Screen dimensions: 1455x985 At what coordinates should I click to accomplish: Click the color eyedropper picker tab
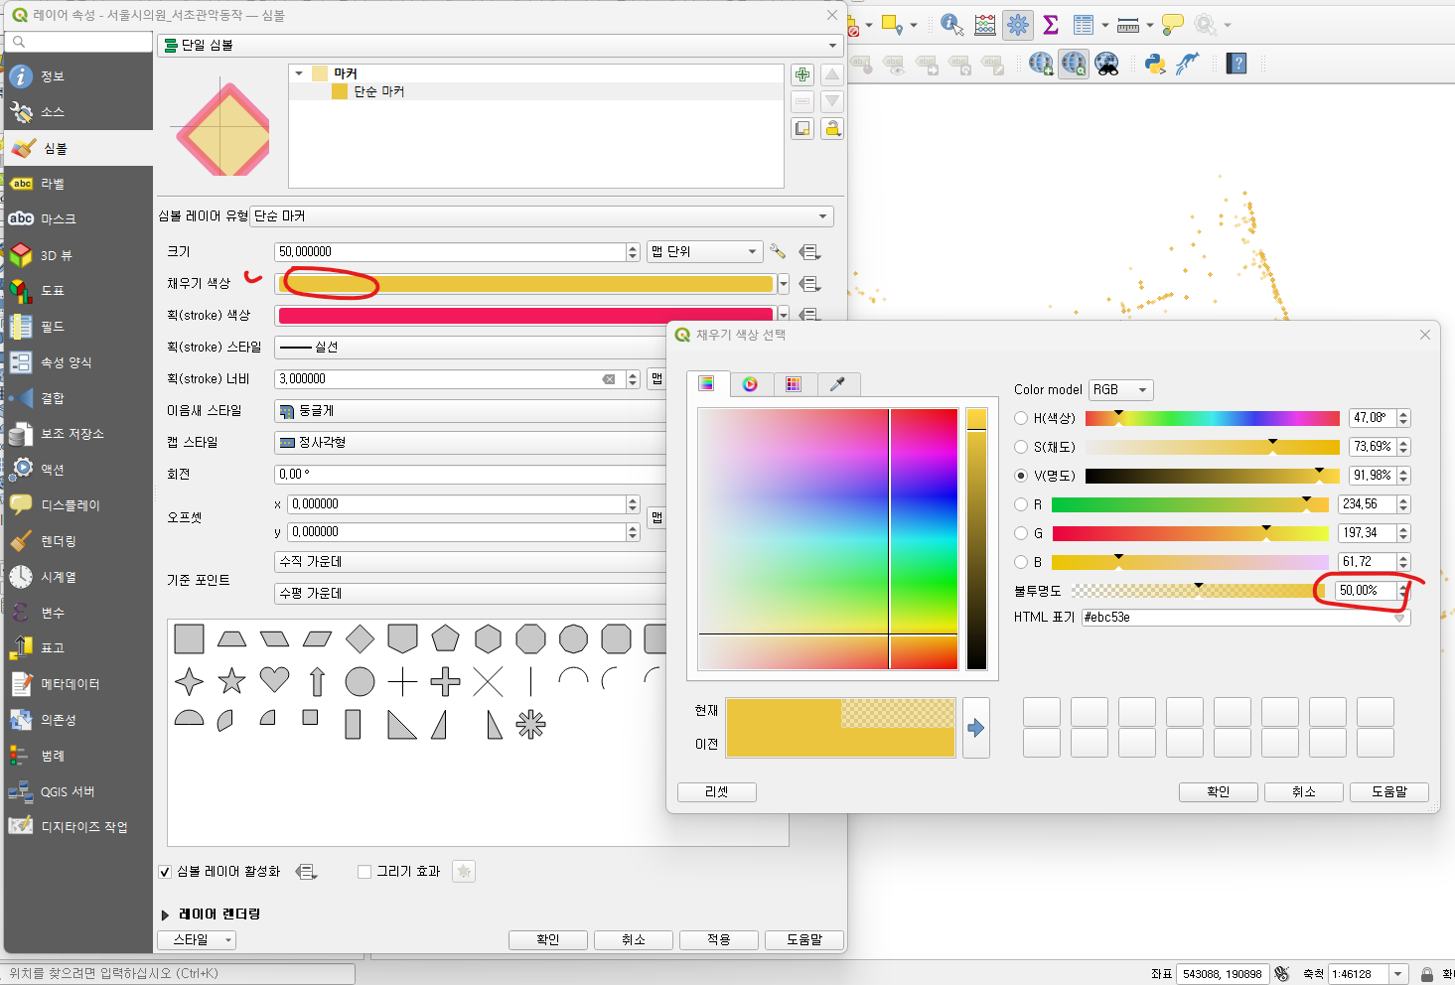click(x=837, y=384)
